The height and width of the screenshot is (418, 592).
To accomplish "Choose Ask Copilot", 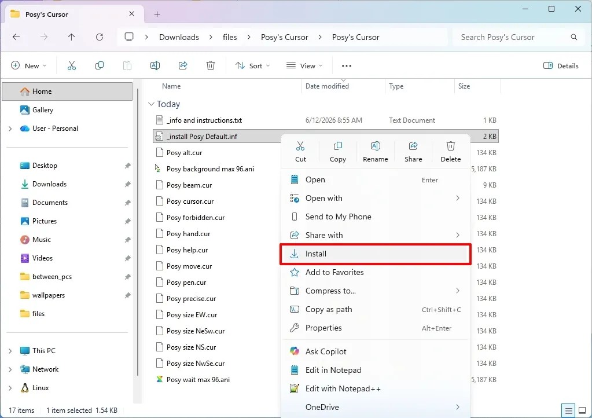I will tap(376, 351).
